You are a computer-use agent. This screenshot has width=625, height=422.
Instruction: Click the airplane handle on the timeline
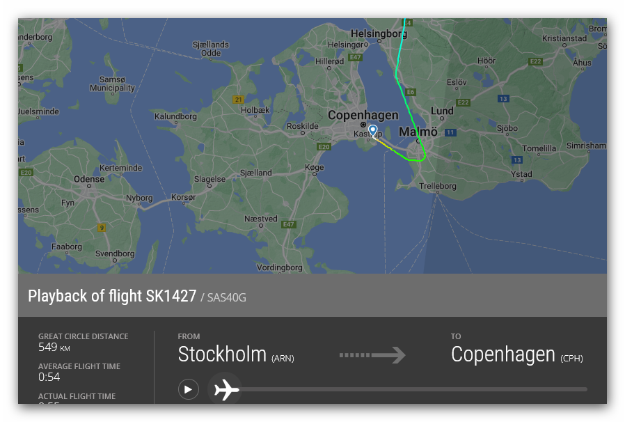click(225, 389)
